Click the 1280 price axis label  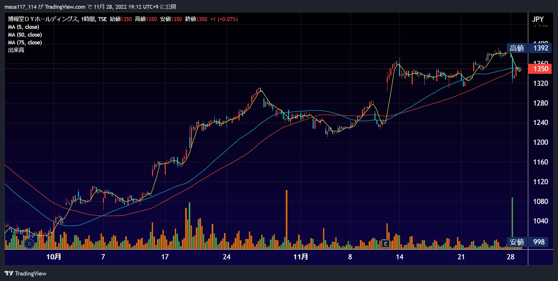point(541,103)
